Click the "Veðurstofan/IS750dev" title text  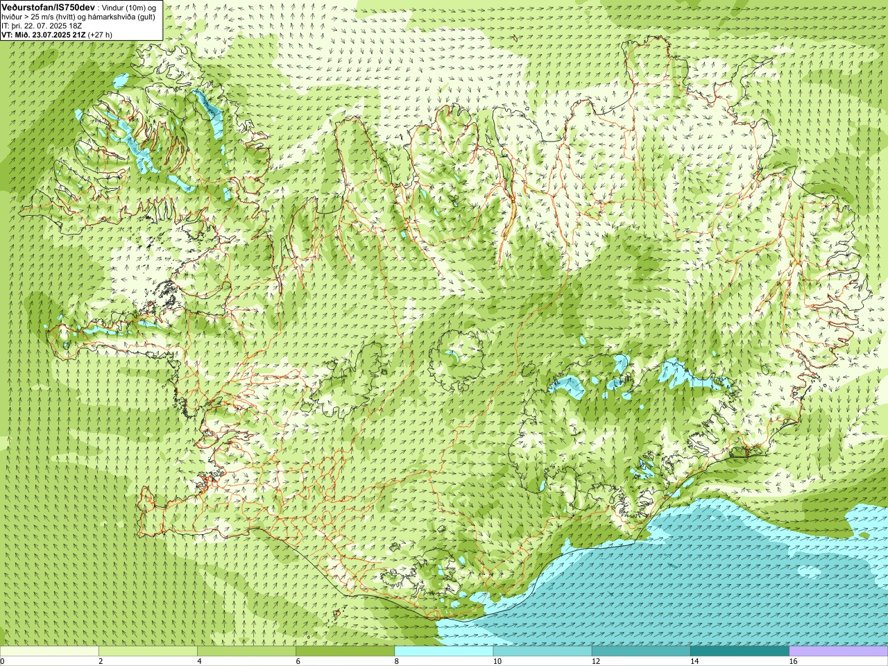point(49,6)
